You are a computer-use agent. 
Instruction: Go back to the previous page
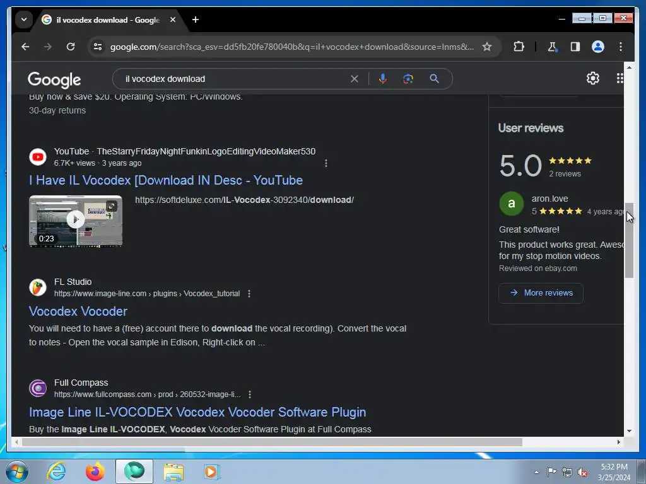(x=25, y=47)
